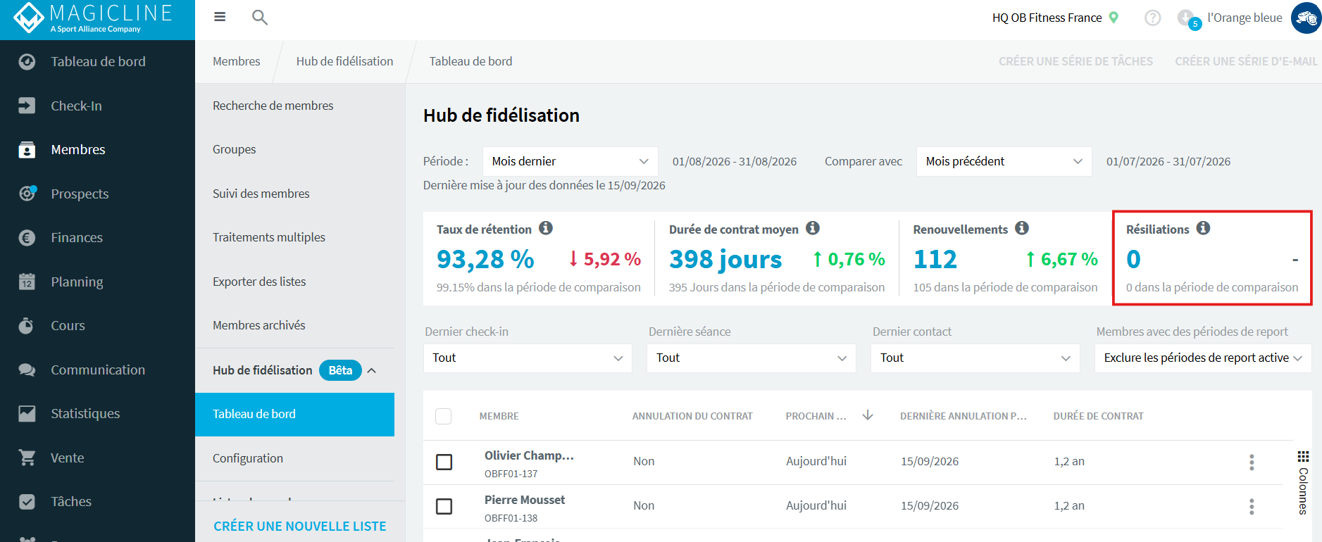This screenshot has height=542, width=1322.
Task: Click the info icon beside Résiliations
Action: click(1204, 228)
